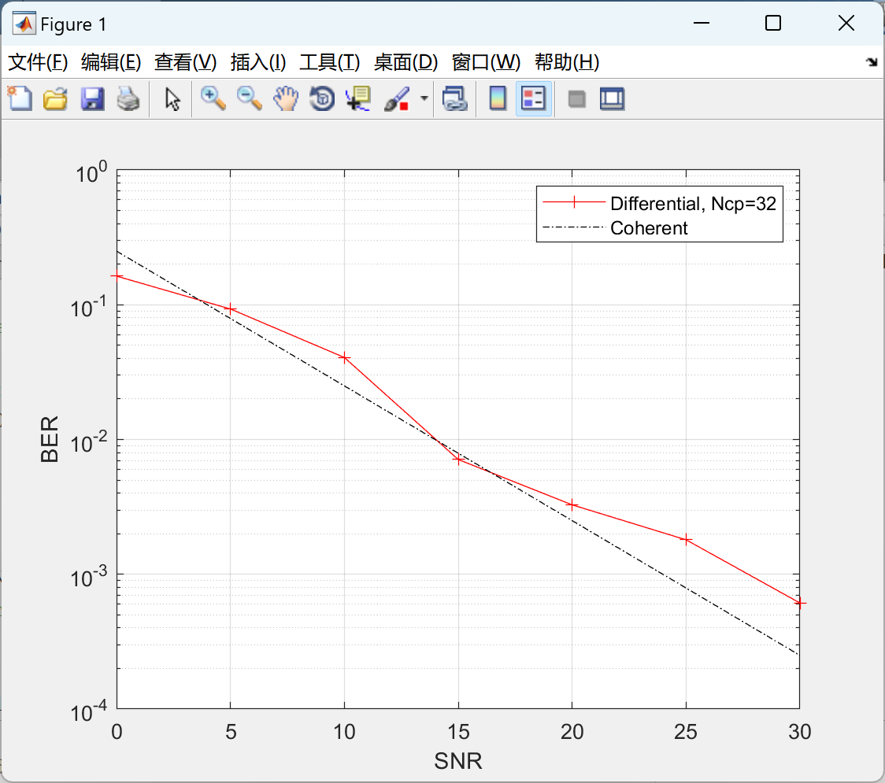The image size is (885, 783).
Task: Click the Hide Plot Tools icon
Action: pos(576,99)
